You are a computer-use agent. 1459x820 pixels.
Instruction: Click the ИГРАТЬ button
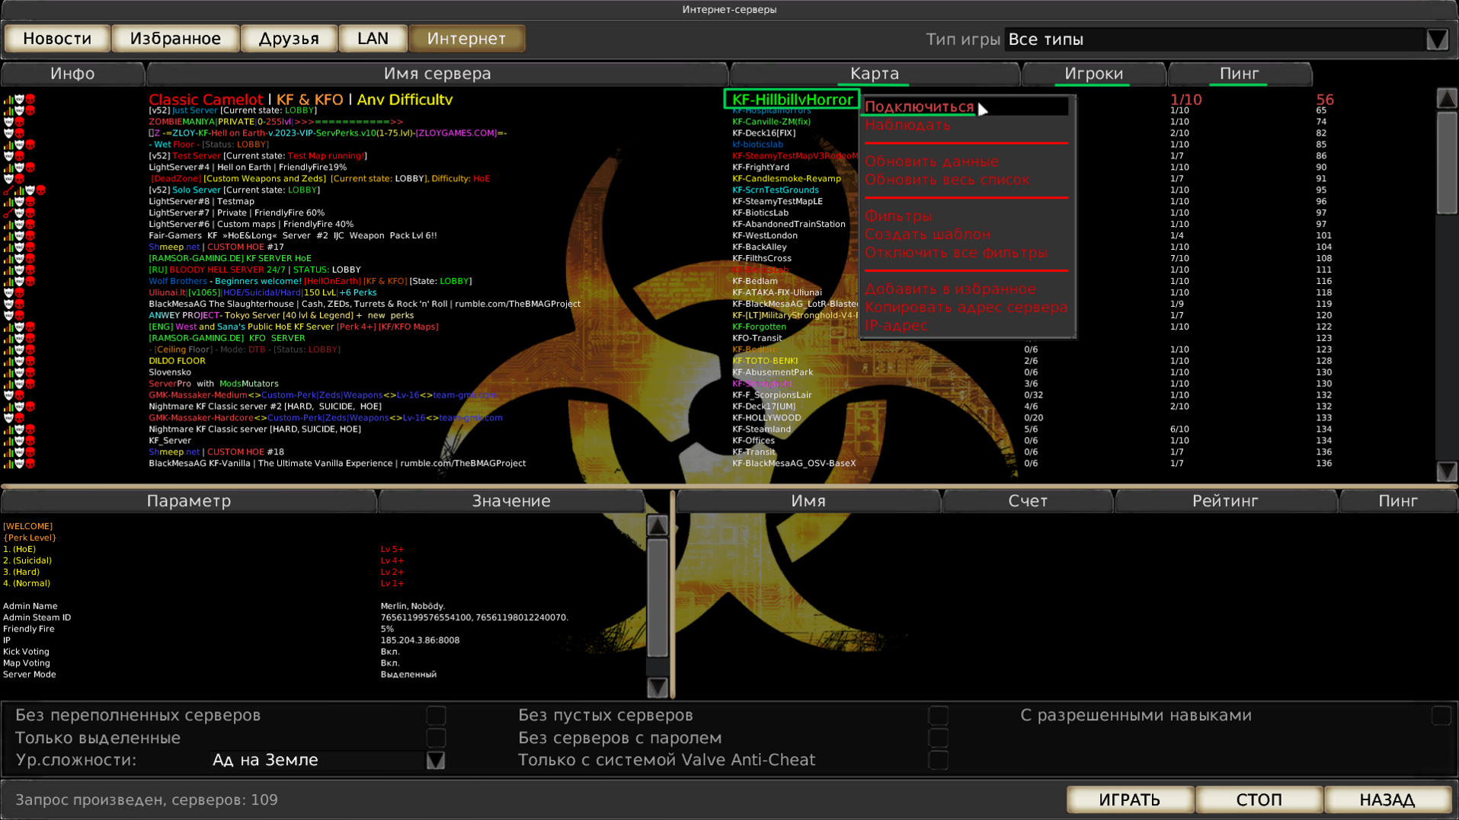[1130, 799]
